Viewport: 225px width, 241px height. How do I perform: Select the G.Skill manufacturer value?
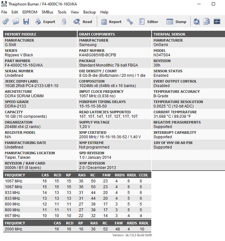point(10,45)
